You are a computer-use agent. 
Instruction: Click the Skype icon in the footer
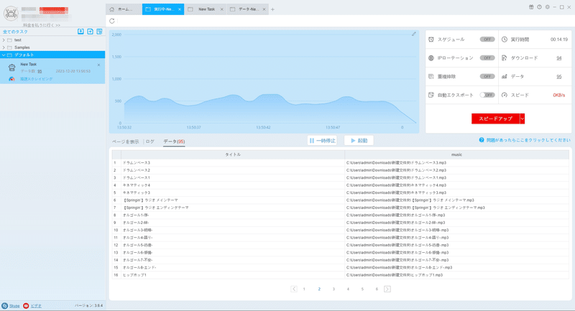4,305
